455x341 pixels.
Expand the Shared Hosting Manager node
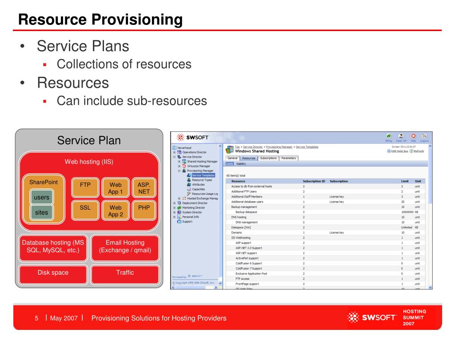179,162
